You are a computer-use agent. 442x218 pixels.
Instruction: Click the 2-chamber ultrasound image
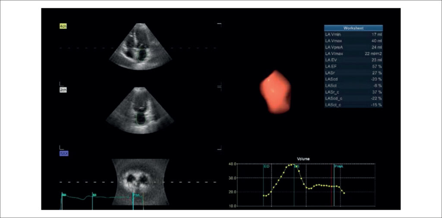(x=140, y=110)
